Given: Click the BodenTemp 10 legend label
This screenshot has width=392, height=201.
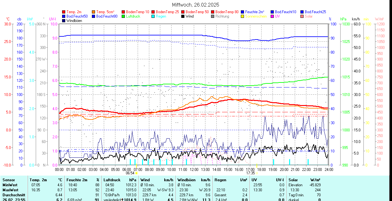Looking at the screenshot, I should tap(137, 12).
